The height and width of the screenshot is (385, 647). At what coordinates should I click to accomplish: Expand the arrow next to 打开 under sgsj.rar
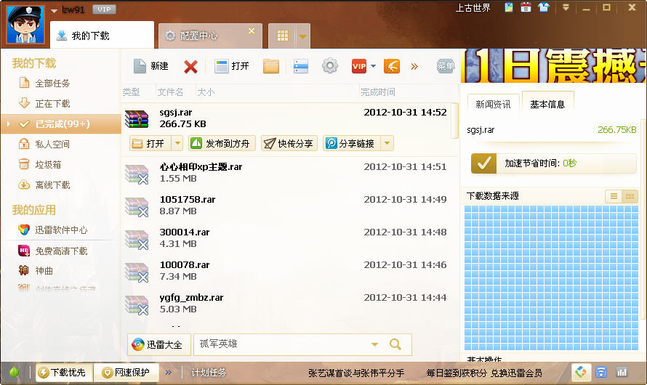(x=177, y=143)
